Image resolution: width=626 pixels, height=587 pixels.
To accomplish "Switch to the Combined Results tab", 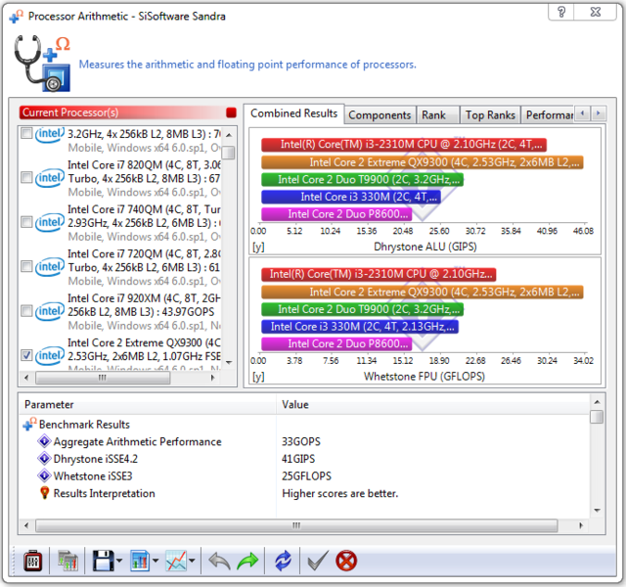I will 293,113.
